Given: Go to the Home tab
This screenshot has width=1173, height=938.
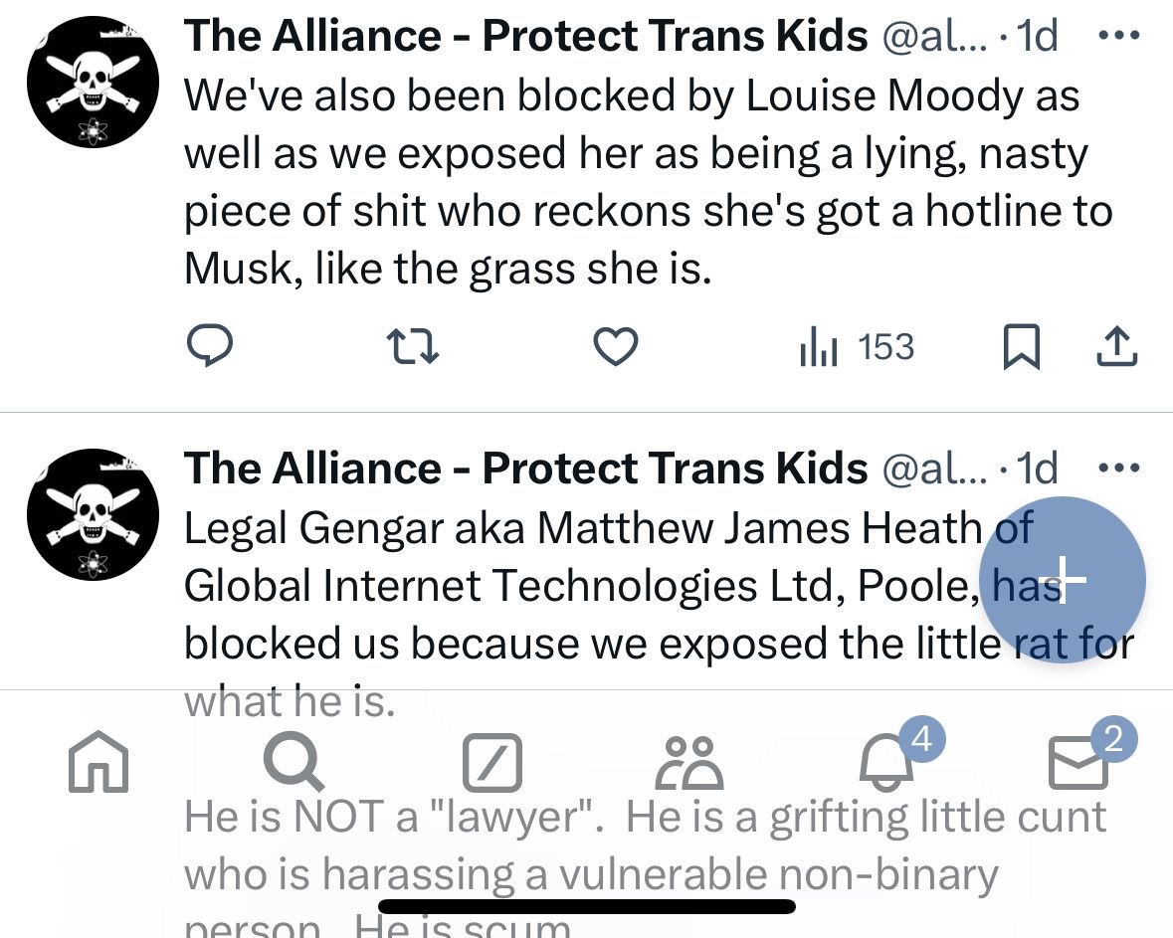Looking at the screenshot, I should coord(98,763).
